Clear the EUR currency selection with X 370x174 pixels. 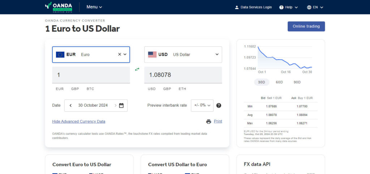click(119, 54)
